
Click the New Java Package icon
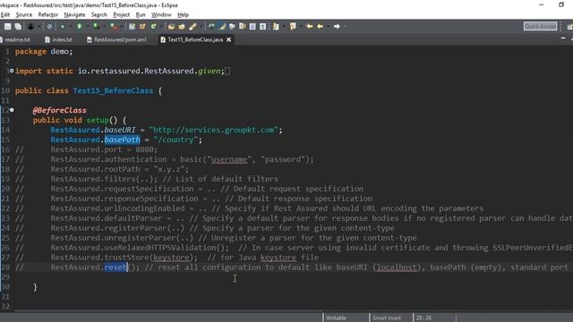click(142, 26)
